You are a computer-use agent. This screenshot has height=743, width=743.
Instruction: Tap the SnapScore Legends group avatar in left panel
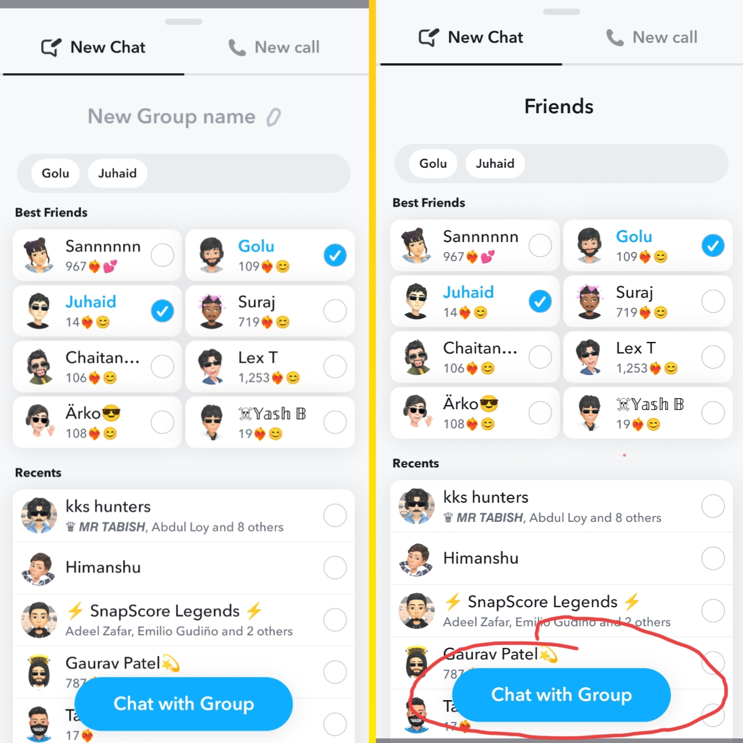tap(39, 620)
